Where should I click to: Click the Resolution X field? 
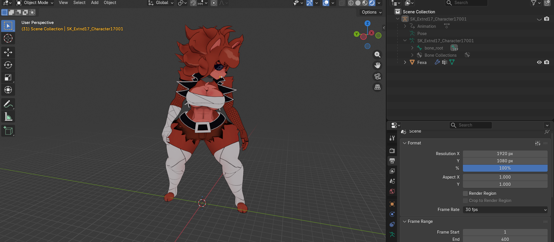505,154
